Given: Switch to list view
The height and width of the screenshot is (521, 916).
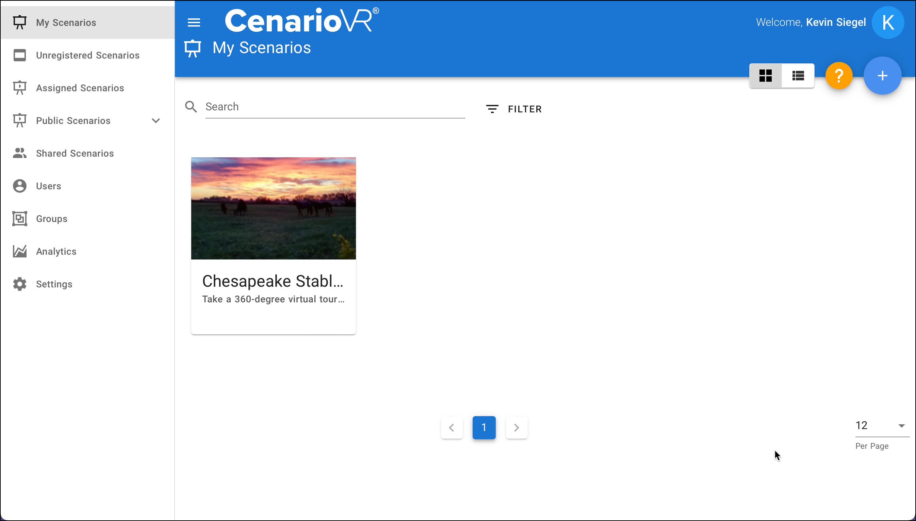Looking at the screenshot, I should point(798,76).
